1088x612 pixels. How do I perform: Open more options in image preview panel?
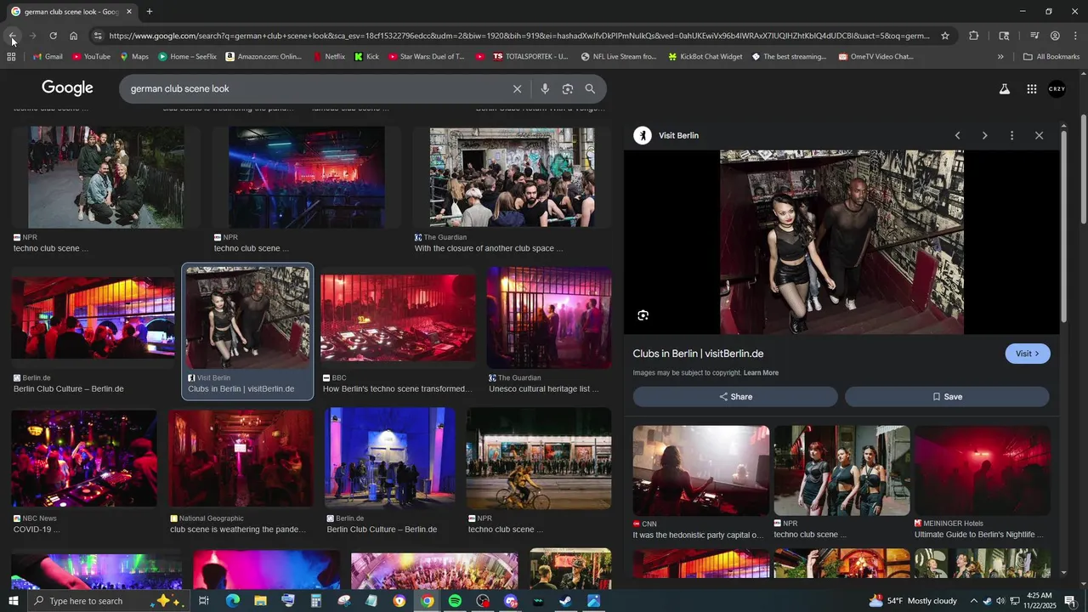click(1011, 136)
